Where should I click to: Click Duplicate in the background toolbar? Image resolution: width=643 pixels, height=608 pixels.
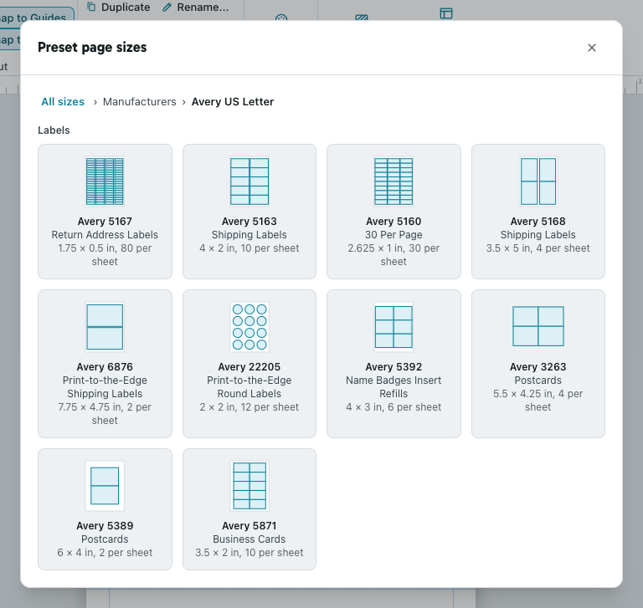point(119,8)
